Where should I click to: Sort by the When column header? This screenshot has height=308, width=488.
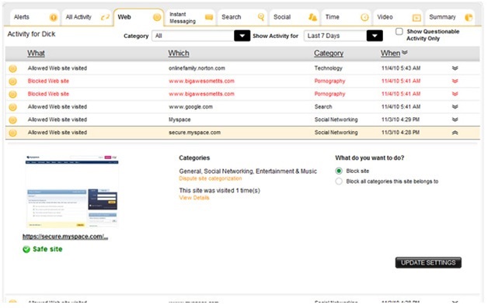click(390, 54)
